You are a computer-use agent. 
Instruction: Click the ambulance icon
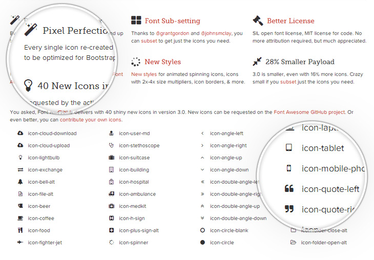click(x=111, y=194)
